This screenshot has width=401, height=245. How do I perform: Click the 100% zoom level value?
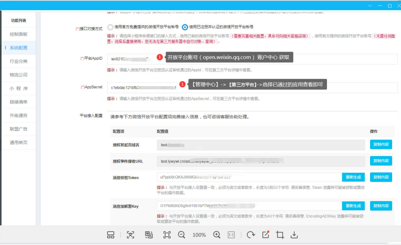pyautogui.click(x=199, y=235)
